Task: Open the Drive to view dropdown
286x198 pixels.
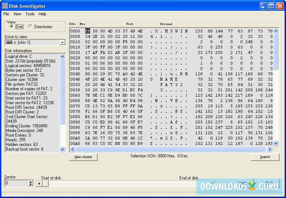Action: [62, 42]
